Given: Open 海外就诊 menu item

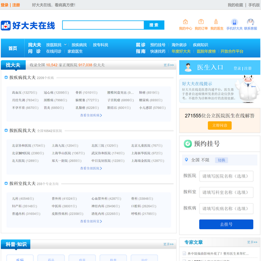Looking at the screenshot, I should coord(179,45).
